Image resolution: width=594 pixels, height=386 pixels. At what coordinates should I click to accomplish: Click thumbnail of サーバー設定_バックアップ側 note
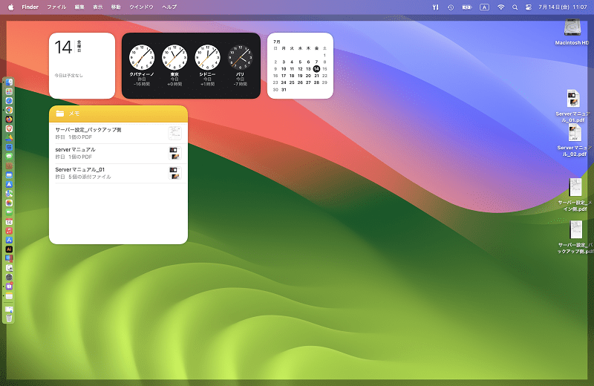pos(174,134)
